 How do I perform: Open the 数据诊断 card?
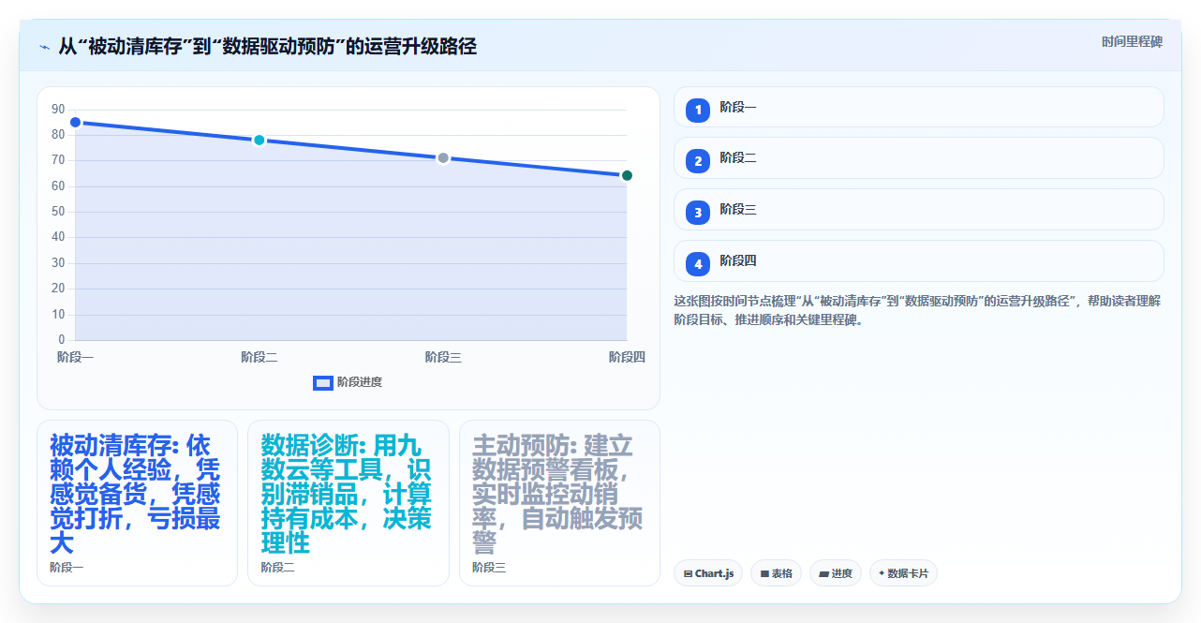pyautogui.click(x=348, y=503)
